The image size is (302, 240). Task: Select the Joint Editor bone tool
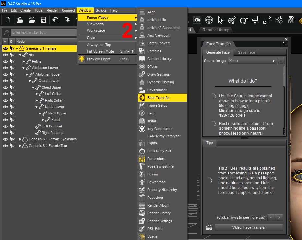[x=279, y=20]
